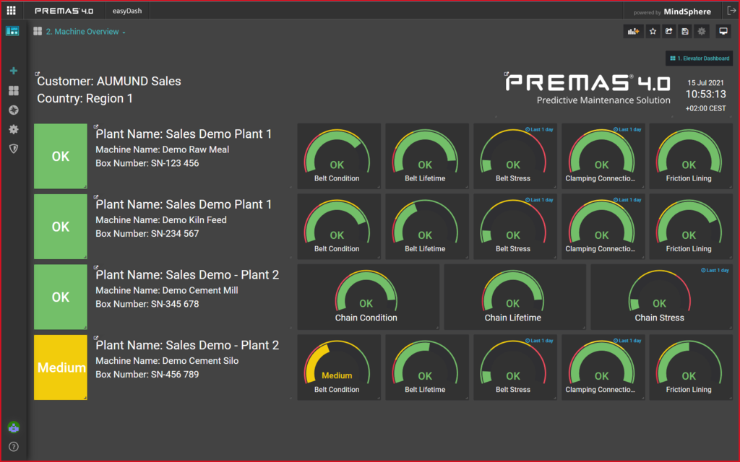
Task: Save the dashboard with the floppy disk icon
Action: 685,31
